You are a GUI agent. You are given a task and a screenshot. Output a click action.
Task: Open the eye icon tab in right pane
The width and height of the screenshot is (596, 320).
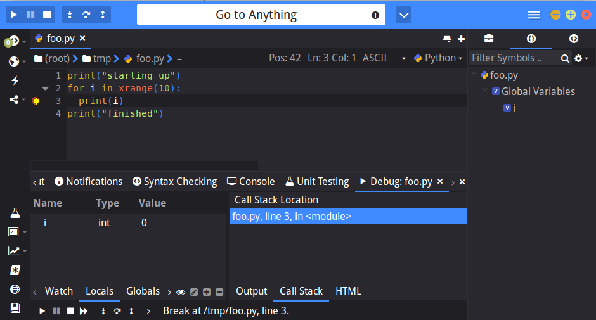click(x=574, y=39)
